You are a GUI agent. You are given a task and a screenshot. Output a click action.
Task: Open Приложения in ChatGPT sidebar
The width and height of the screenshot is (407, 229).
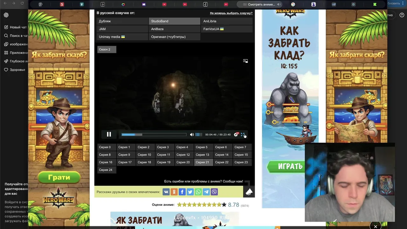click(x=16, y=53)
